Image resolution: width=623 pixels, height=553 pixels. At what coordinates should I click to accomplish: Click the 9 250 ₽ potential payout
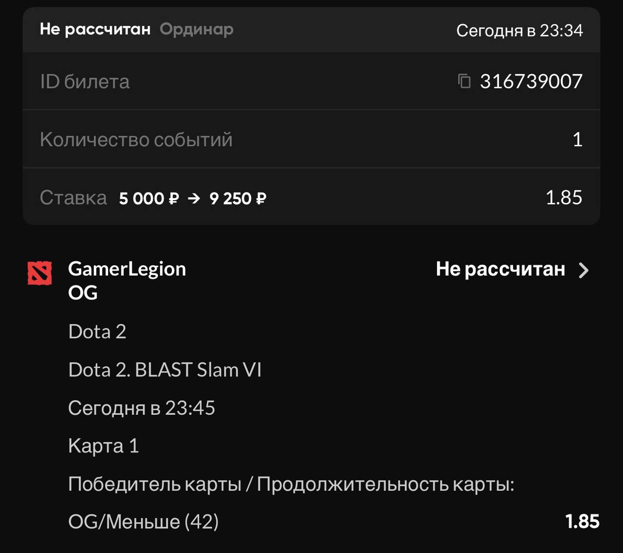pyautogui.click(x=238, y=199)
